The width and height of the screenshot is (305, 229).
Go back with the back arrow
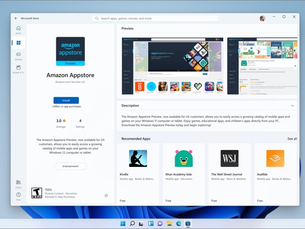(16, 18)
